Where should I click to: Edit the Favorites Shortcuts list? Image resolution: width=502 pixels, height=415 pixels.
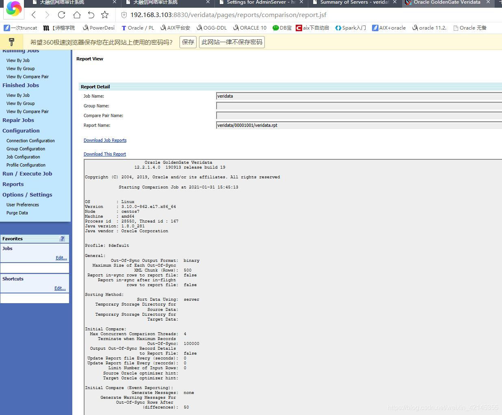click(60, 288)
